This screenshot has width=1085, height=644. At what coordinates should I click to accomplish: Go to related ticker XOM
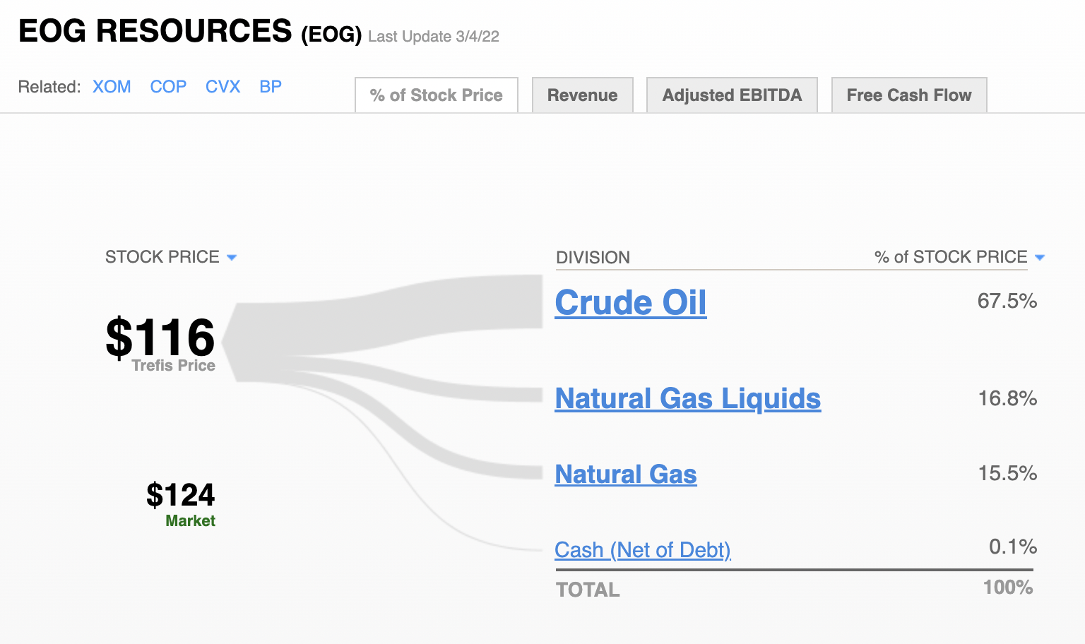112,87
